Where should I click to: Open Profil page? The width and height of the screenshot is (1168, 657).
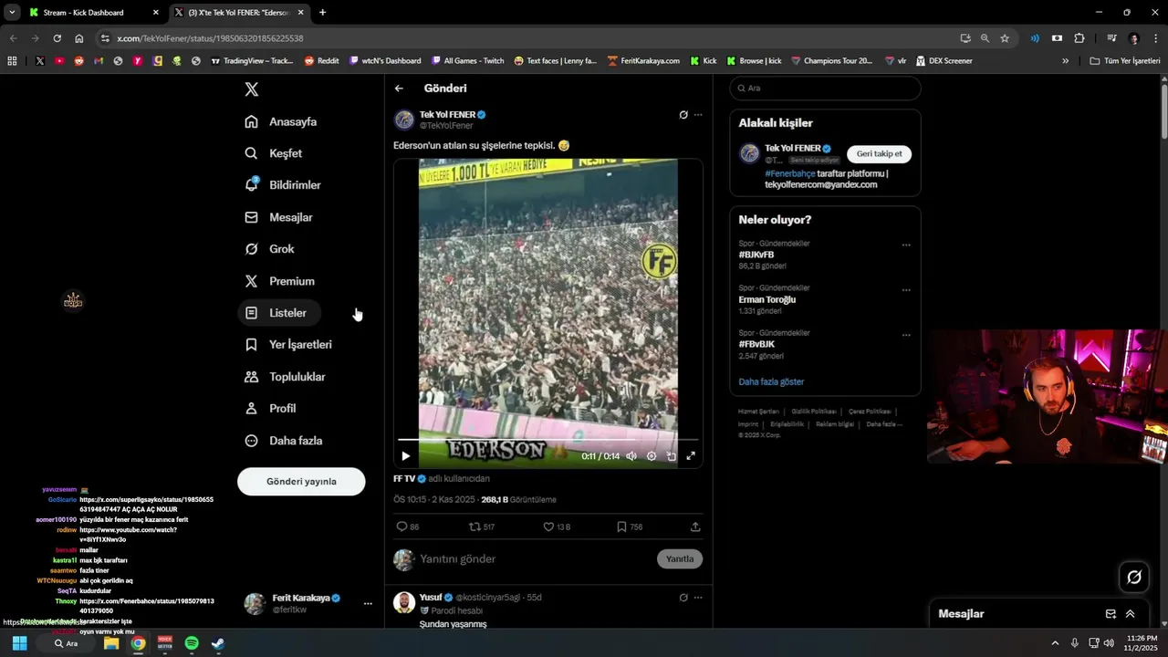point(270,409)
